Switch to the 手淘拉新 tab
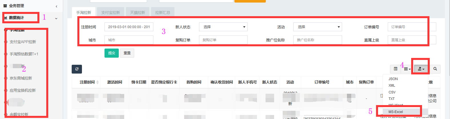The image size is (450, 119). coord(84,12)
